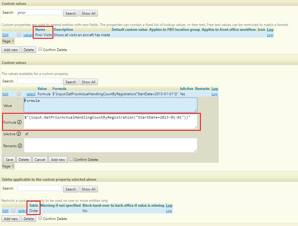Delete selected applicable table

(x=29, y=219)
